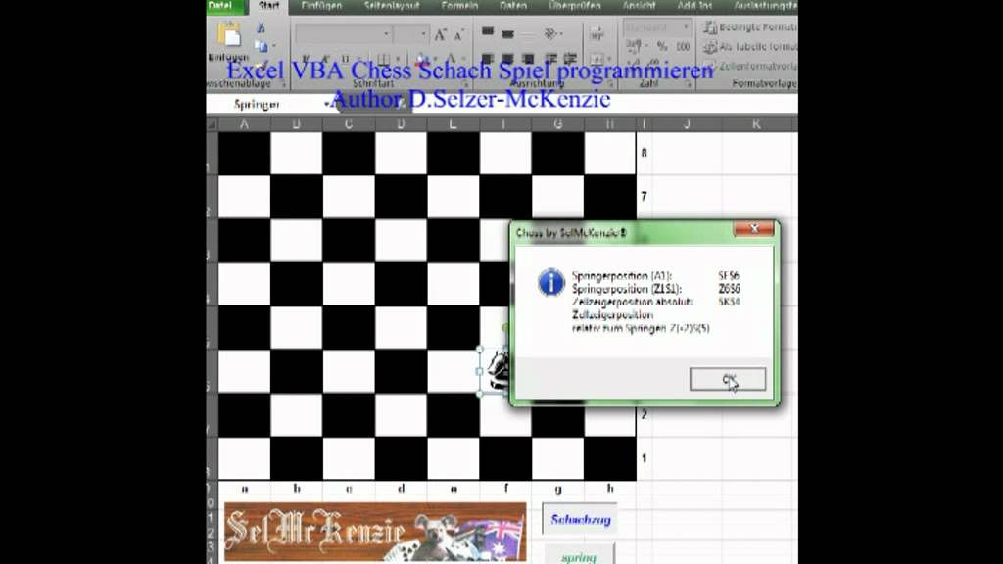Click the value SK$4 in dialog
Image resolution: width=1003 pixels, height=564 pixels.
[x=729, y=302]
